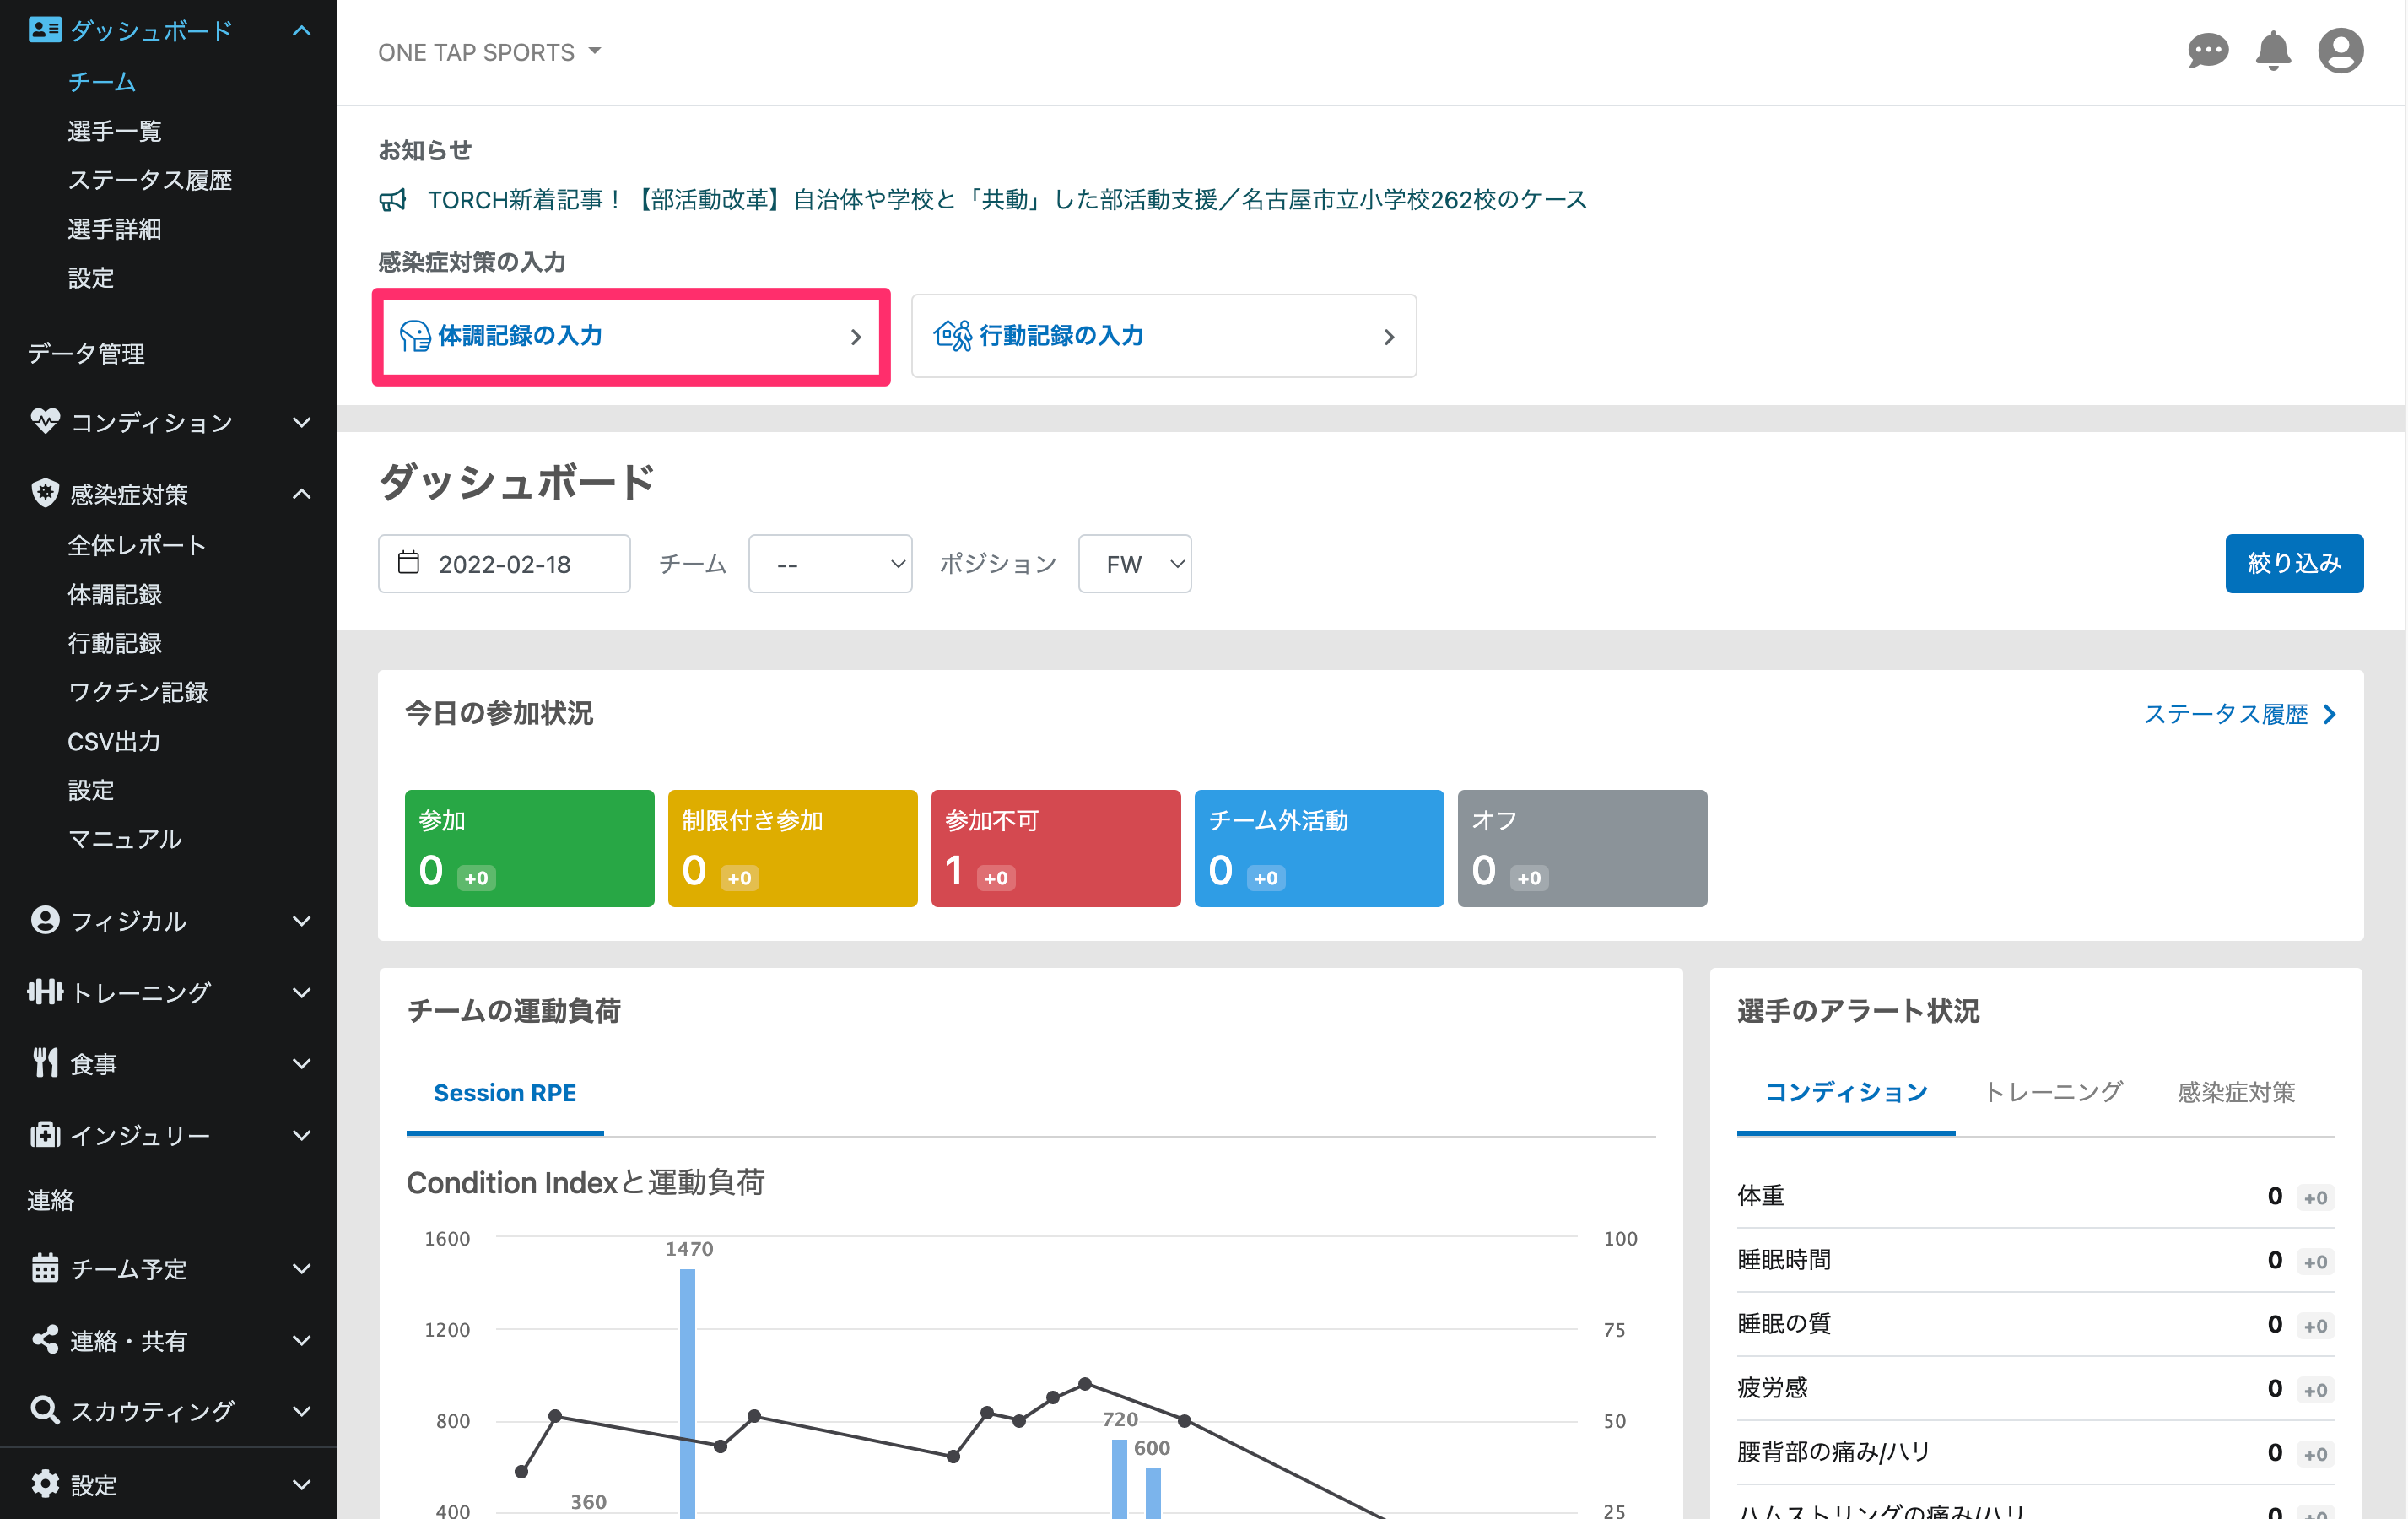Viewport: 2408px width, 1519px height.
Task: Go to ステータス履歴 in the sidebar
Action: point(149,179)
